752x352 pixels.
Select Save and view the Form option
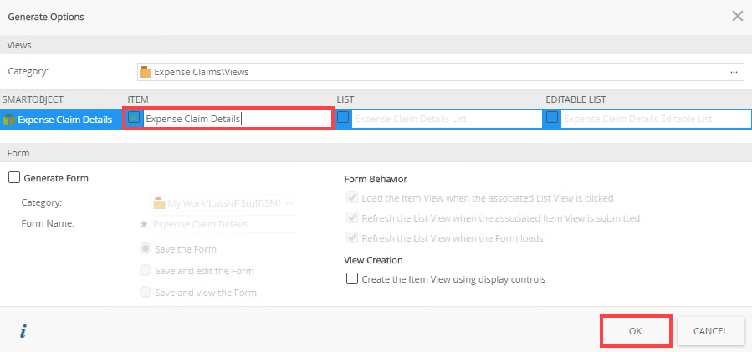click(146, 293)
